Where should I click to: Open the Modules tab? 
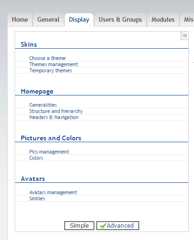click(163, 20)
